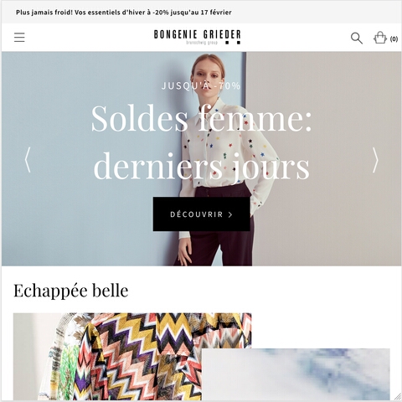Click the Jusqu'à -70% banner text
402x402 pixels.
(x=201, y=85)
